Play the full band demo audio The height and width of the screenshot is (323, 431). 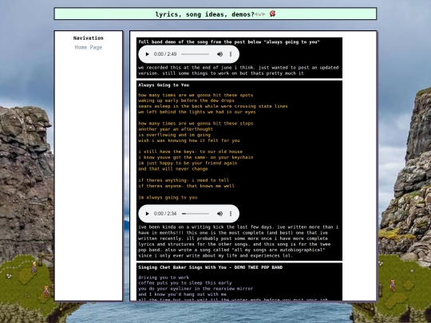(147, 54)
